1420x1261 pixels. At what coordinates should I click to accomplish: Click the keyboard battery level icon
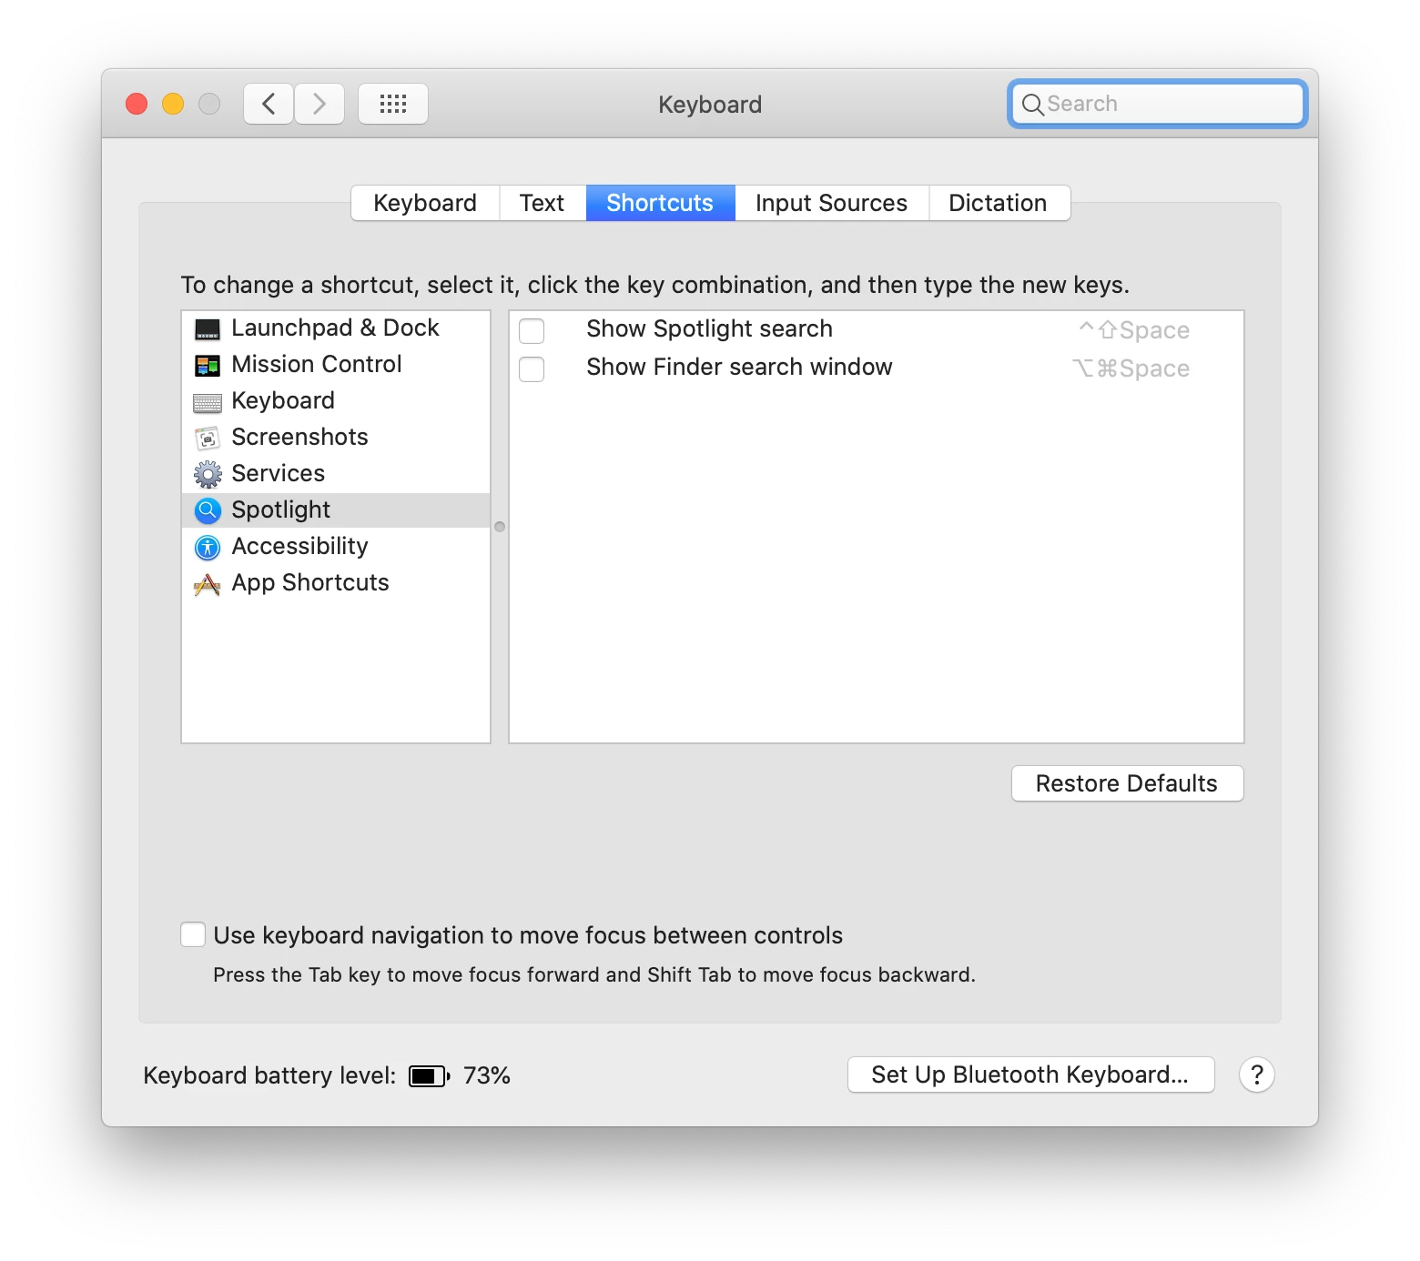tap(430, 1076)
